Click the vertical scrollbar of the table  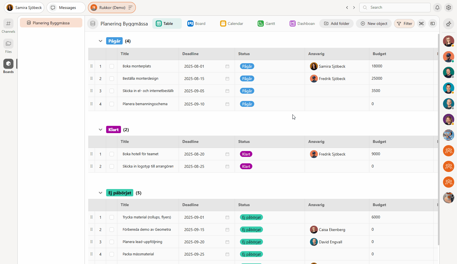pos(439,140)
